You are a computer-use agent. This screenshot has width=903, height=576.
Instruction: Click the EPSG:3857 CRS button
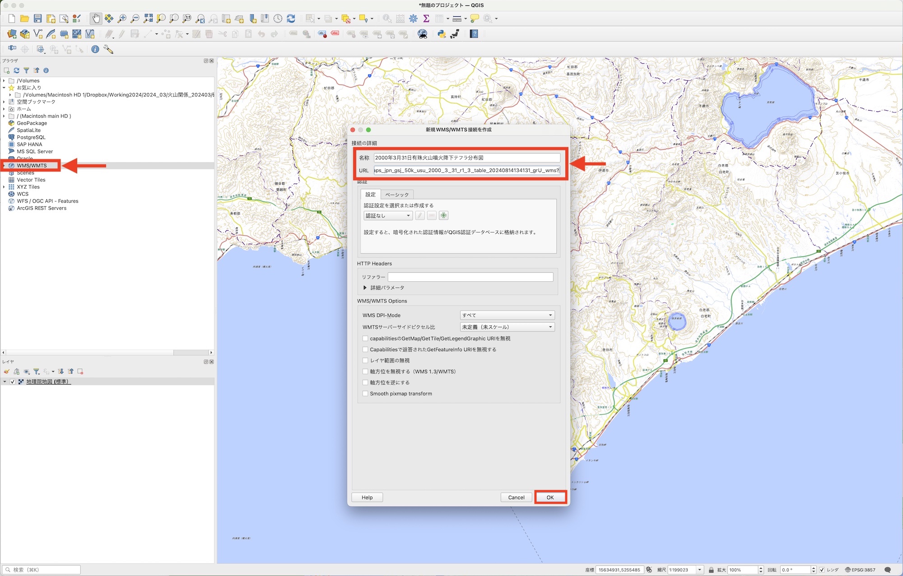click(x=860, y=570)
